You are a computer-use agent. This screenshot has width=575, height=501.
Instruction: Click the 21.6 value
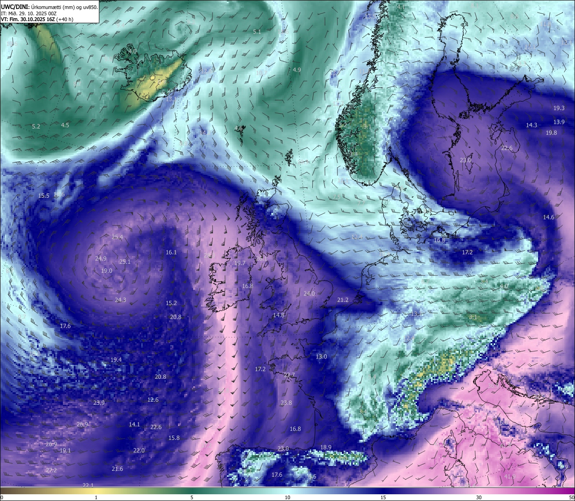tap(117, 469)
